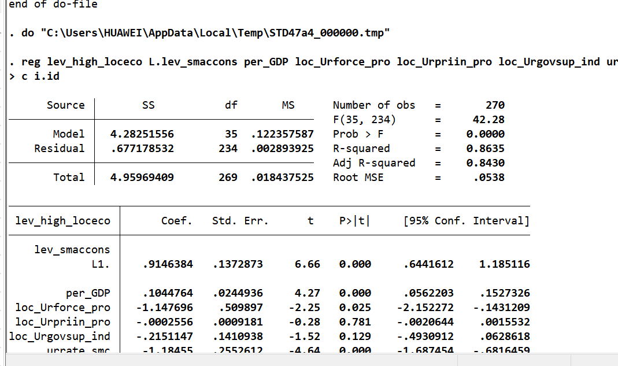Screen dimensions: 618x366
Task: Click the lev_high_loceco dependent variable header
Action: pos(62,221)
